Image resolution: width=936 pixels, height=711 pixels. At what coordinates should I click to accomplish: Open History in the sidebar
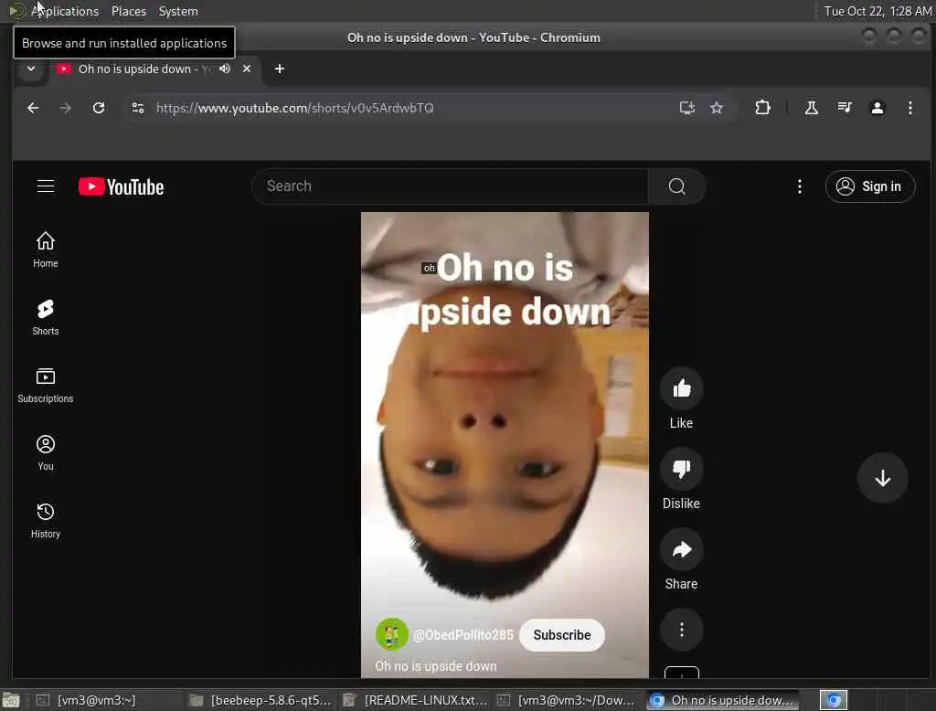click(46, 521)
